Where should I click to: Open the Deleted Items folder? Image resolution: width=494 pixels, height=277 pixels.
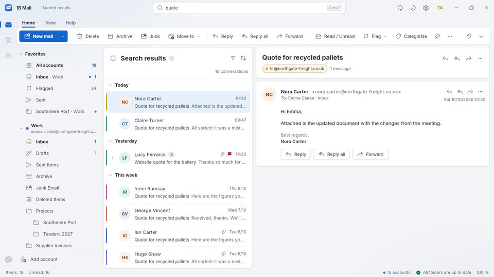[61, 200]
